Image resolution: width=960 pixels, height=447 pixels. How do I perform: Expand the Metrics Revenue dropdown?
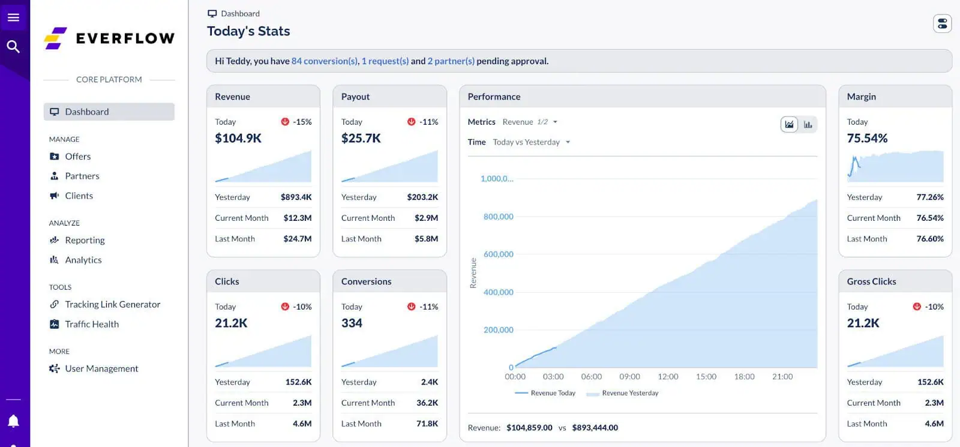[530, 122]
